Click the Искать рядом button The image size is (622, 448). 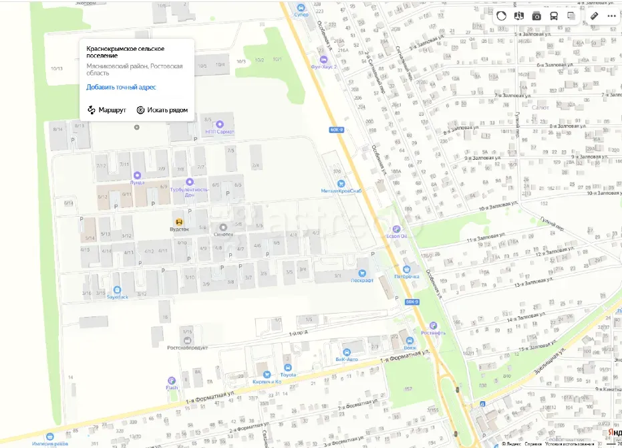pos(162,110)
